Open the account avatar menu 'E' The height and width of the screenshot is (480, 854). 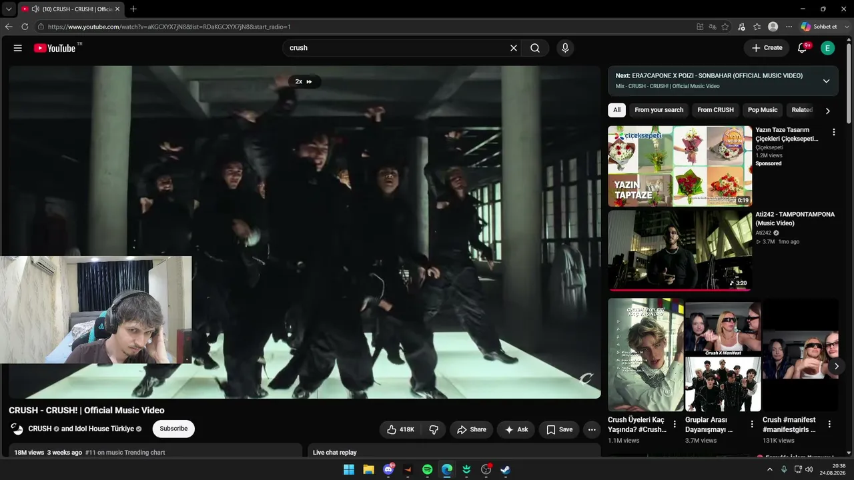click(827, 48)
